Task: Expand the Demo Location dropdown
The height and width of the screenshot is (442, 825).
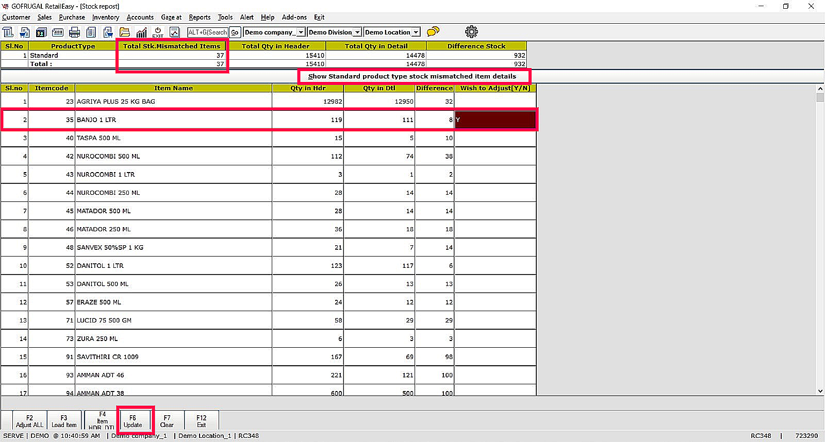Action: click(x=416, y=32)
